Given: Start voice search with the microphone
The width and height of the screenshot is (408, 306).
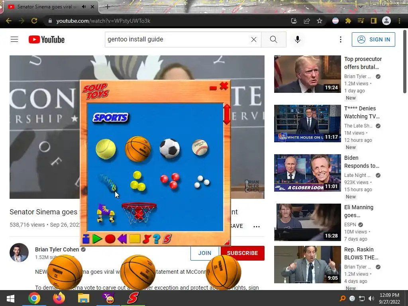Looking at the screenshot, I should click(298, 39).
